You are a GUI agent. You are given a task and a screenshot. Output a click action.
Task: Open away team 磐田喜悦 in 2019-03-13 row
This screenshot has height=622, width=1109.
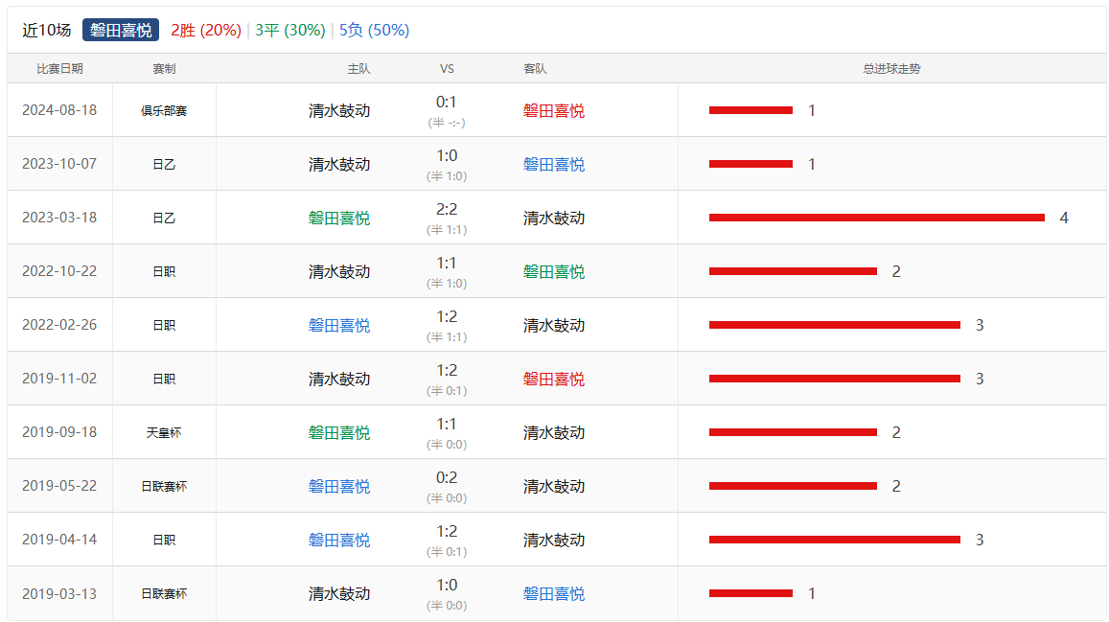pos(554,594)
